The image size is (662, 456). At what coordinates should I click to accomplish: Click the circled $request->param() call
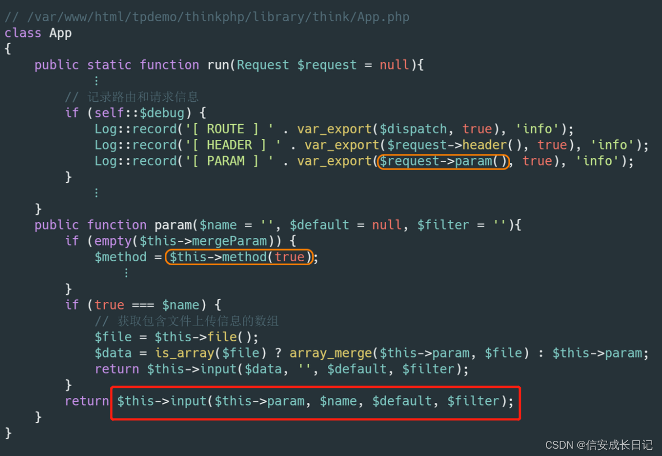pos(443,161)
